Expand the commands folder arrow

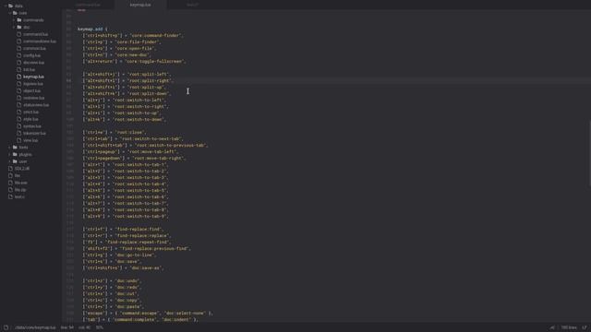click(14, 20)
